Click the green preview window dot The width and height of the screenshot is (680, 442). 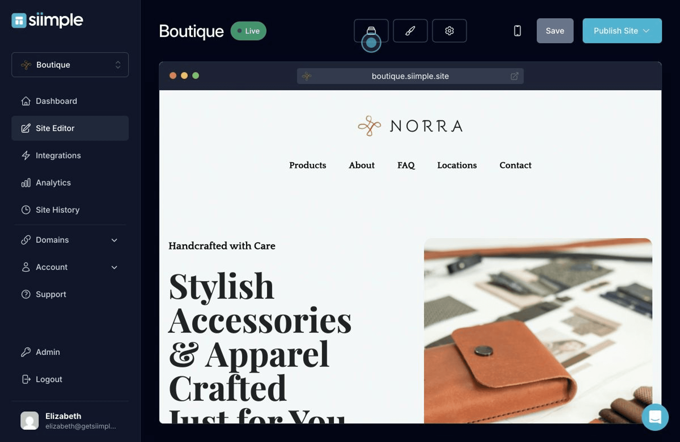pyautogui.click(x=195, y=75)
